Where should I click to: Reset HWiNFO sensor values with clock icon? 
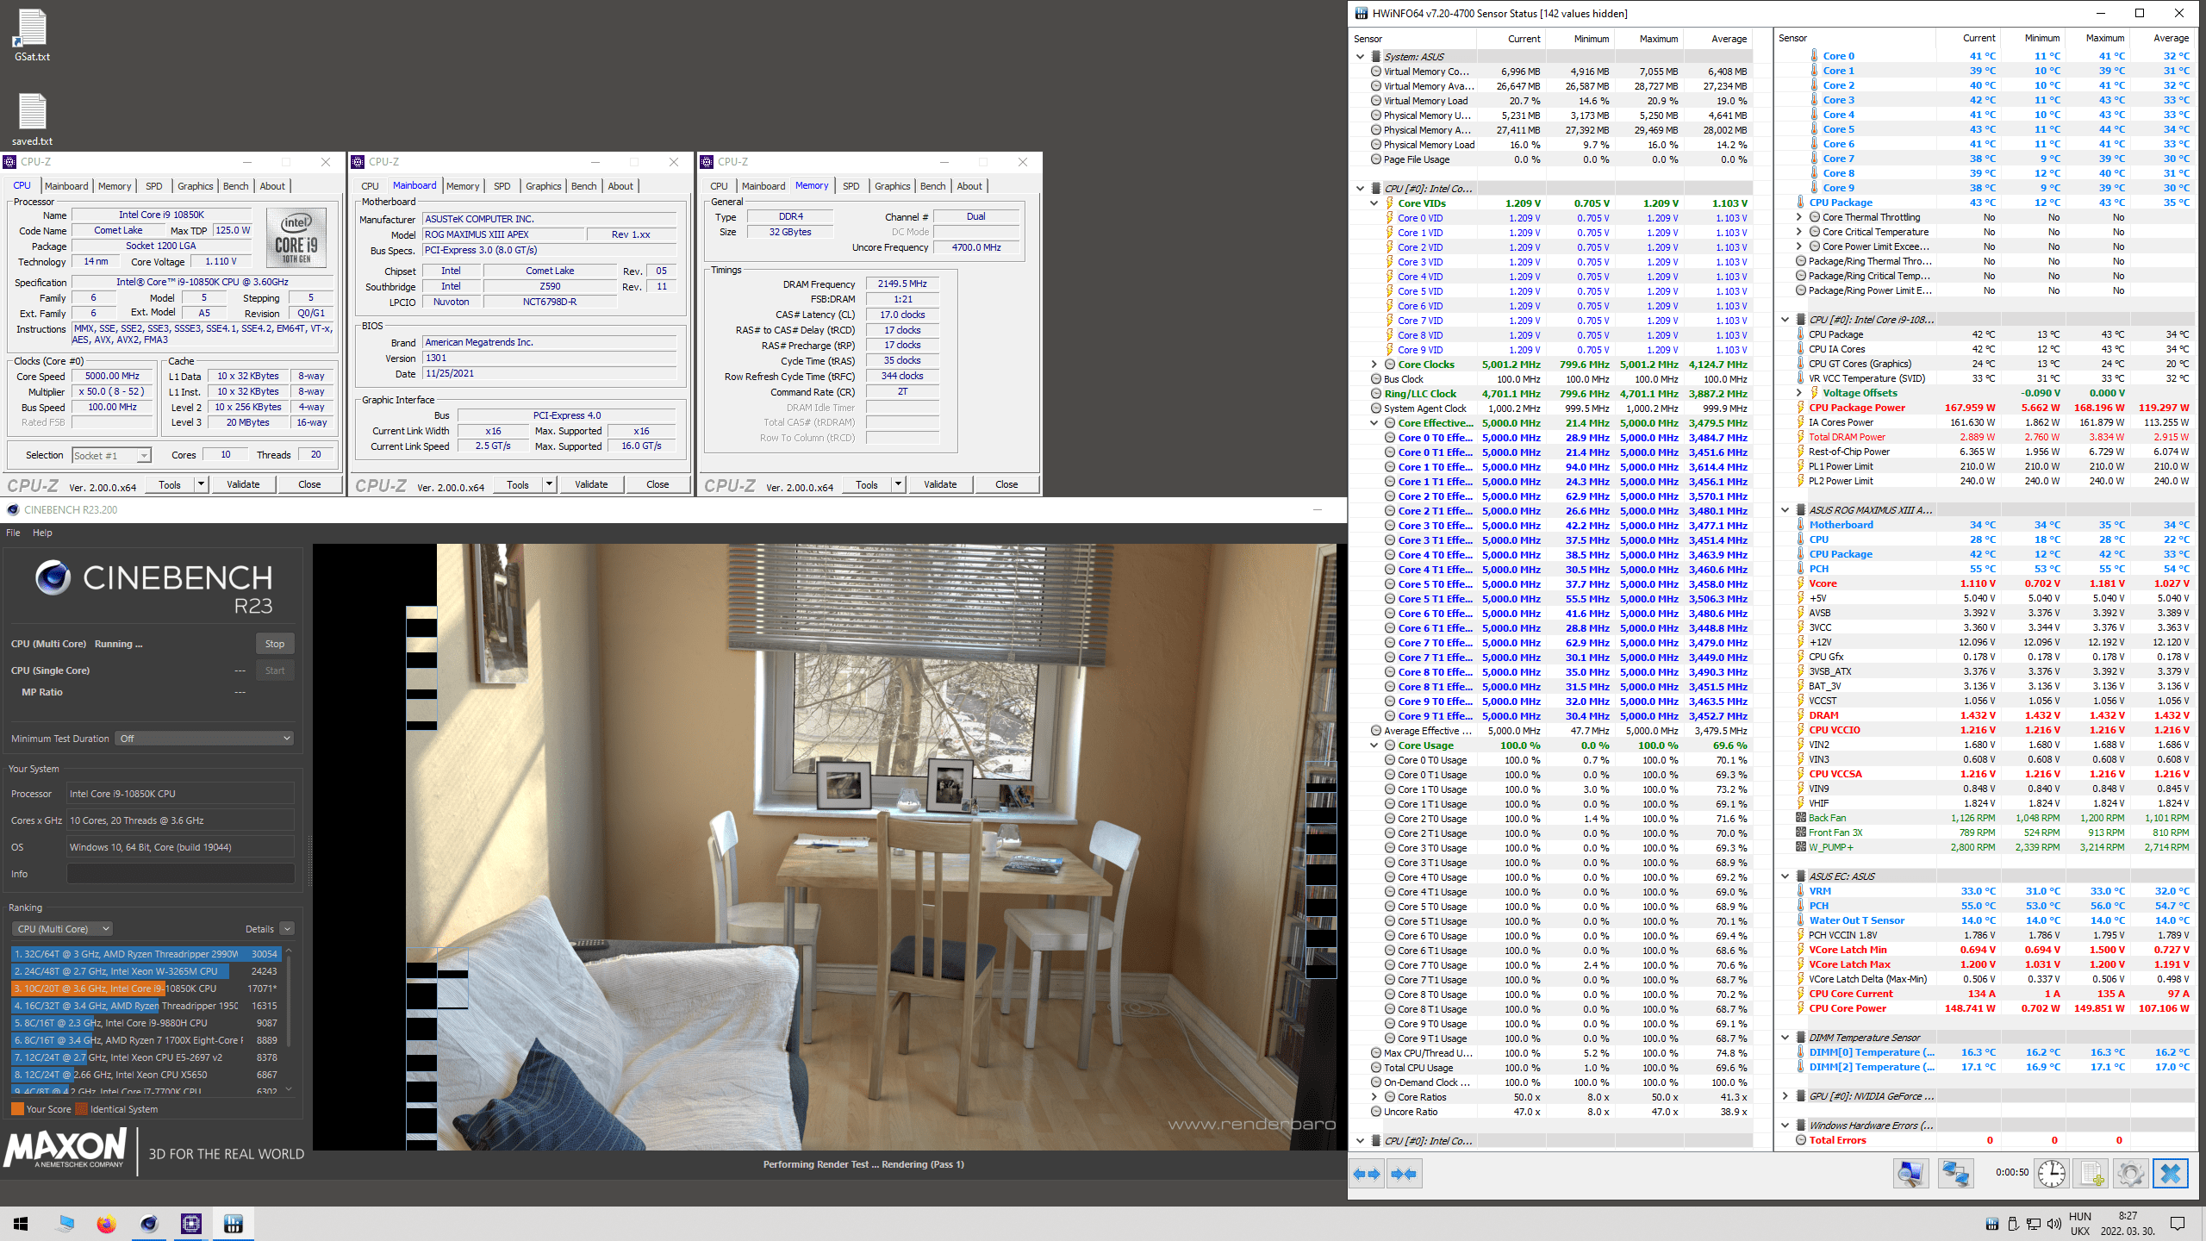(2052, 1174)
